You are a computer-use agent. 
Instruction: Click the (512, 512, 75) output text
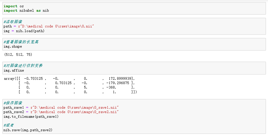(18, 55)
